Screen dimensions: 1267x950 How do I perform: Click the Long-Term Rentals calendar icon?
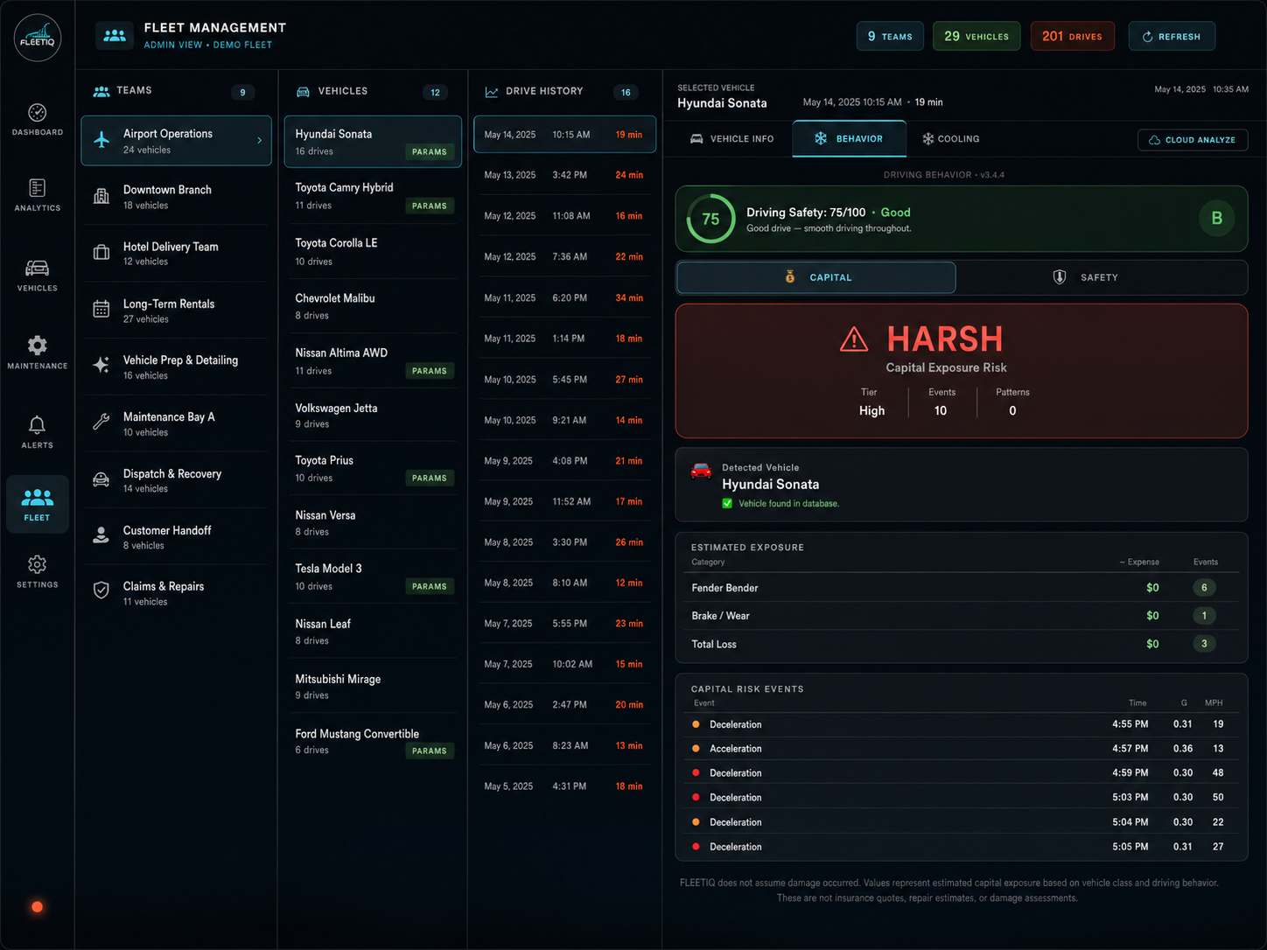click(101, 309)
